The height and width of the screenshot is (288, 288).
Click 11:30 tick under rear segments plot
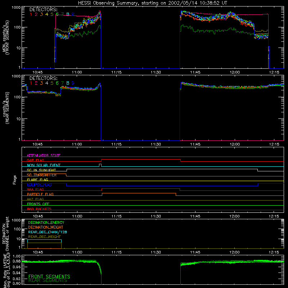click(156, 144)
